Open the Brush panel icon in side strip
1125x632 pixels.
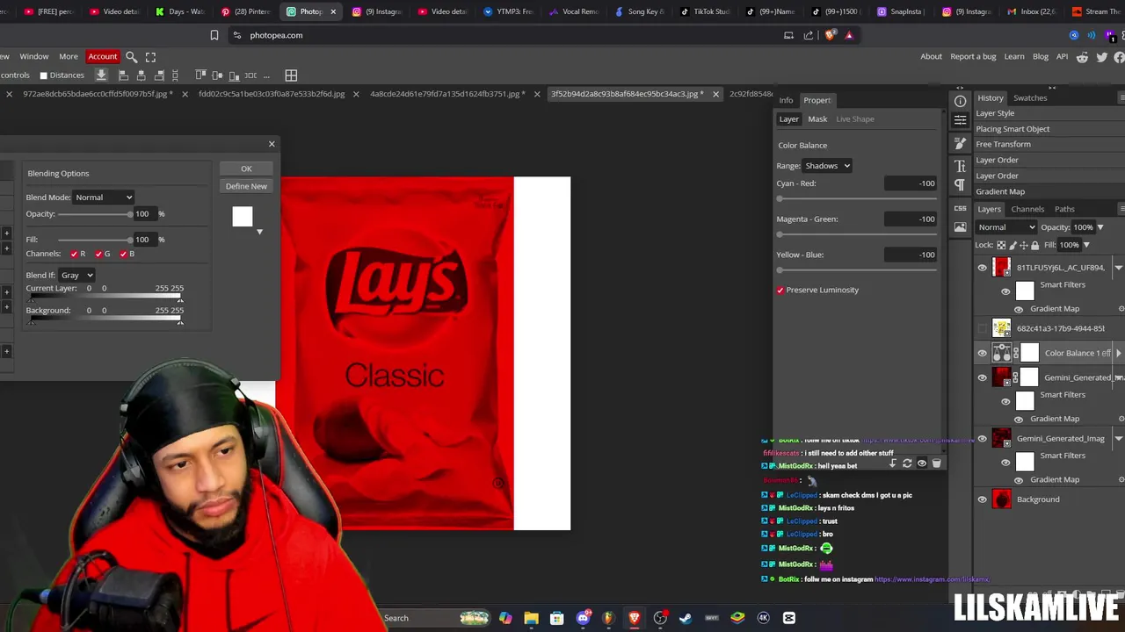tap(960, 143)
